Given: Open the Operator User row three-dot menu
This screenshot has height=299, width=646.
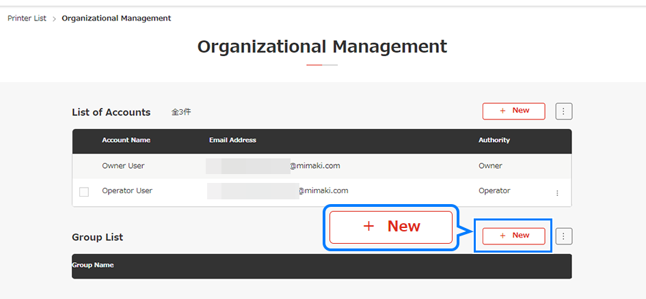Looking at the screenshot, I should [x=557, y=193].
